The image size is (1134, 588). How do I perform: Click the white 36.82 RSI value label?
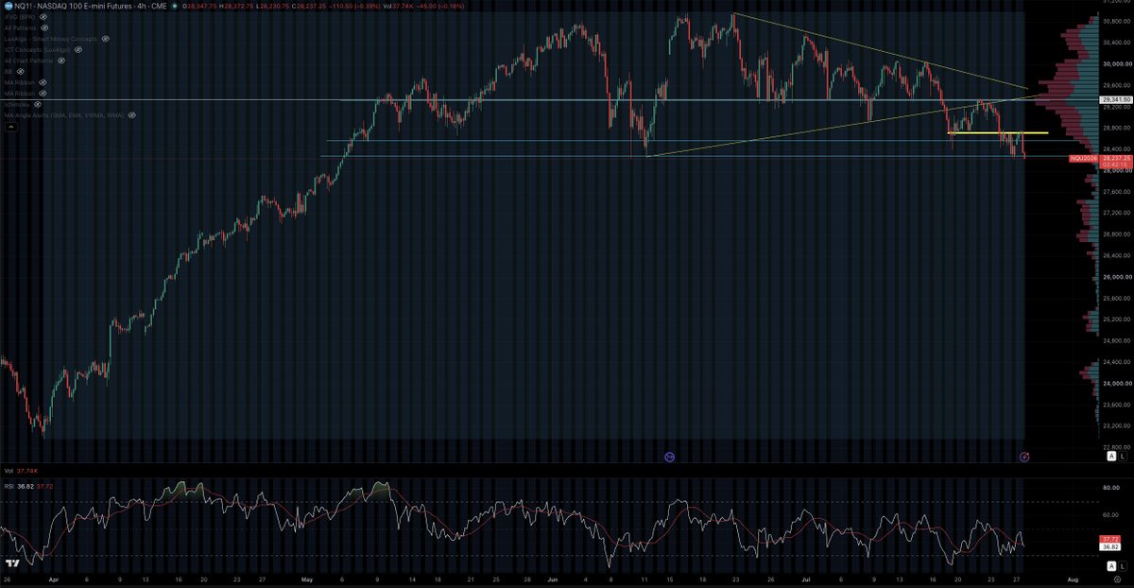pos(1111,546)
